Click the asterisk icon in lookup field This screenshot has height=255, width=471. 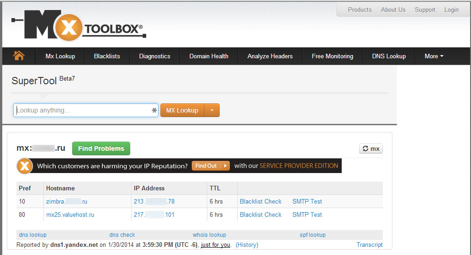[154, 110]
